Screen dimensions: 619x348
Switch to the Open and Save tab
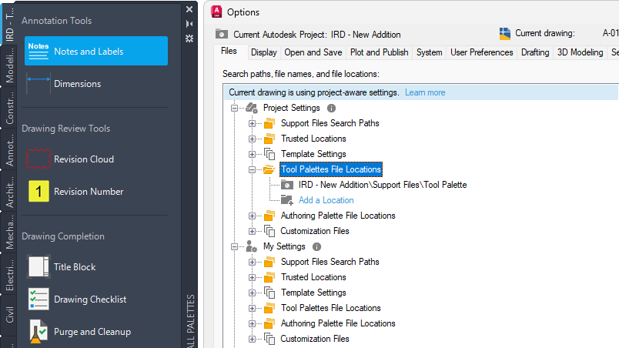coord(313,52)
